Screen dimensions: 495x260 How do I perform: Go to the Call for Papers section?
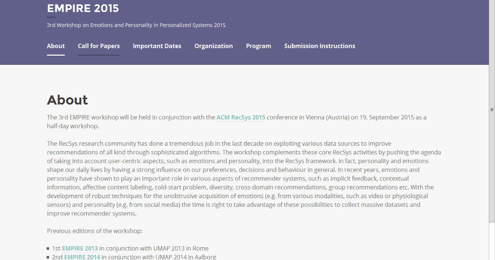pos(99,46)
